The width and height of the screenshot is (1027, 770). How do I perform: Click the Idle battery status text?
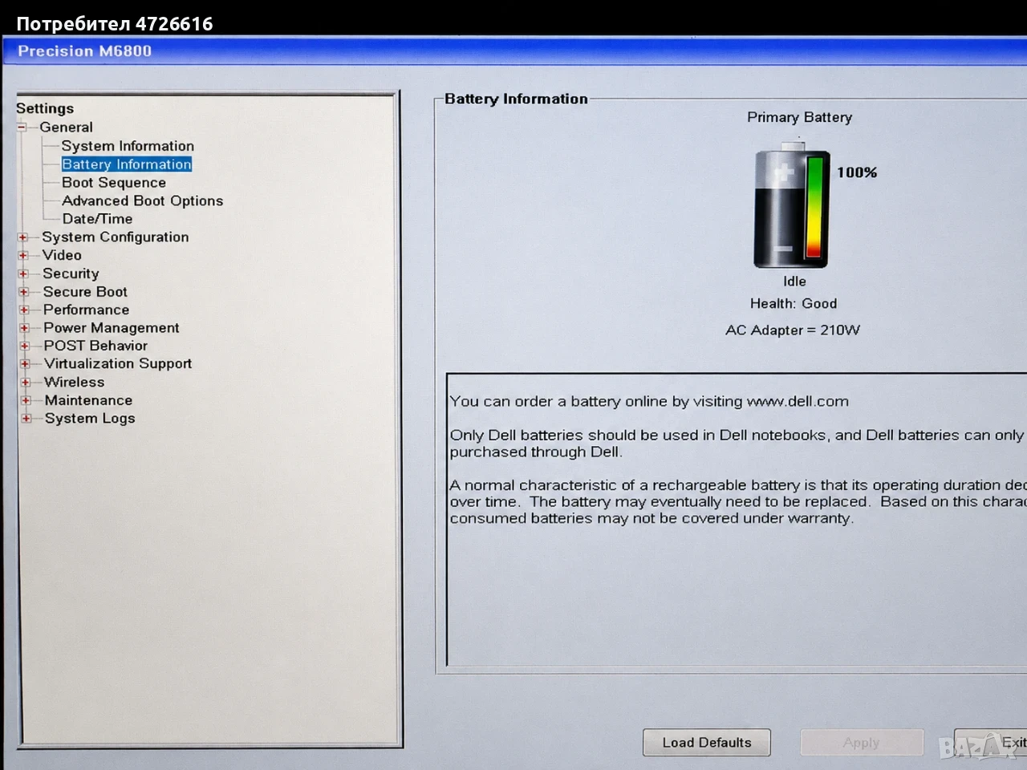[x=794, y=282]
